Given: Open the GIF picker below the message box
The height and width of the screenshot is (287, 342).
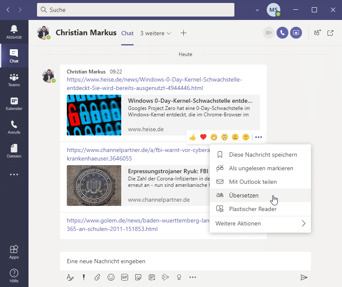Looking at the screenshot, I should 125,277.
